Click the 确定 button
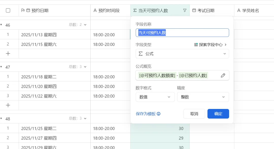 click(218, 114)
